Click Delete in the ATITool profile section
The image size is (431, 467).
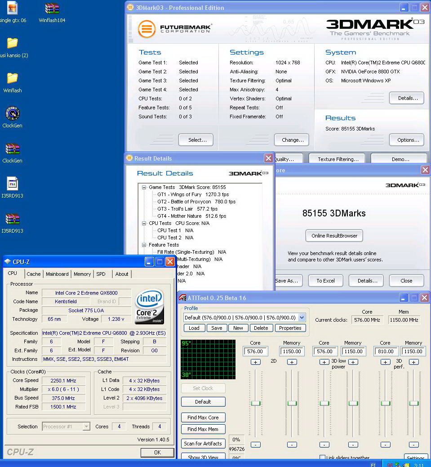tap(261, 328)
